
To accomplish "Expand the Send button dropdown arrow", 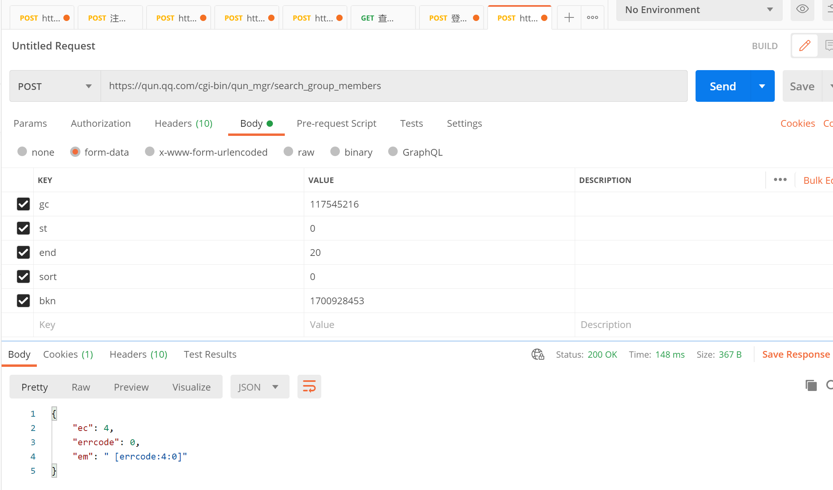I will (x=762, y=86).
